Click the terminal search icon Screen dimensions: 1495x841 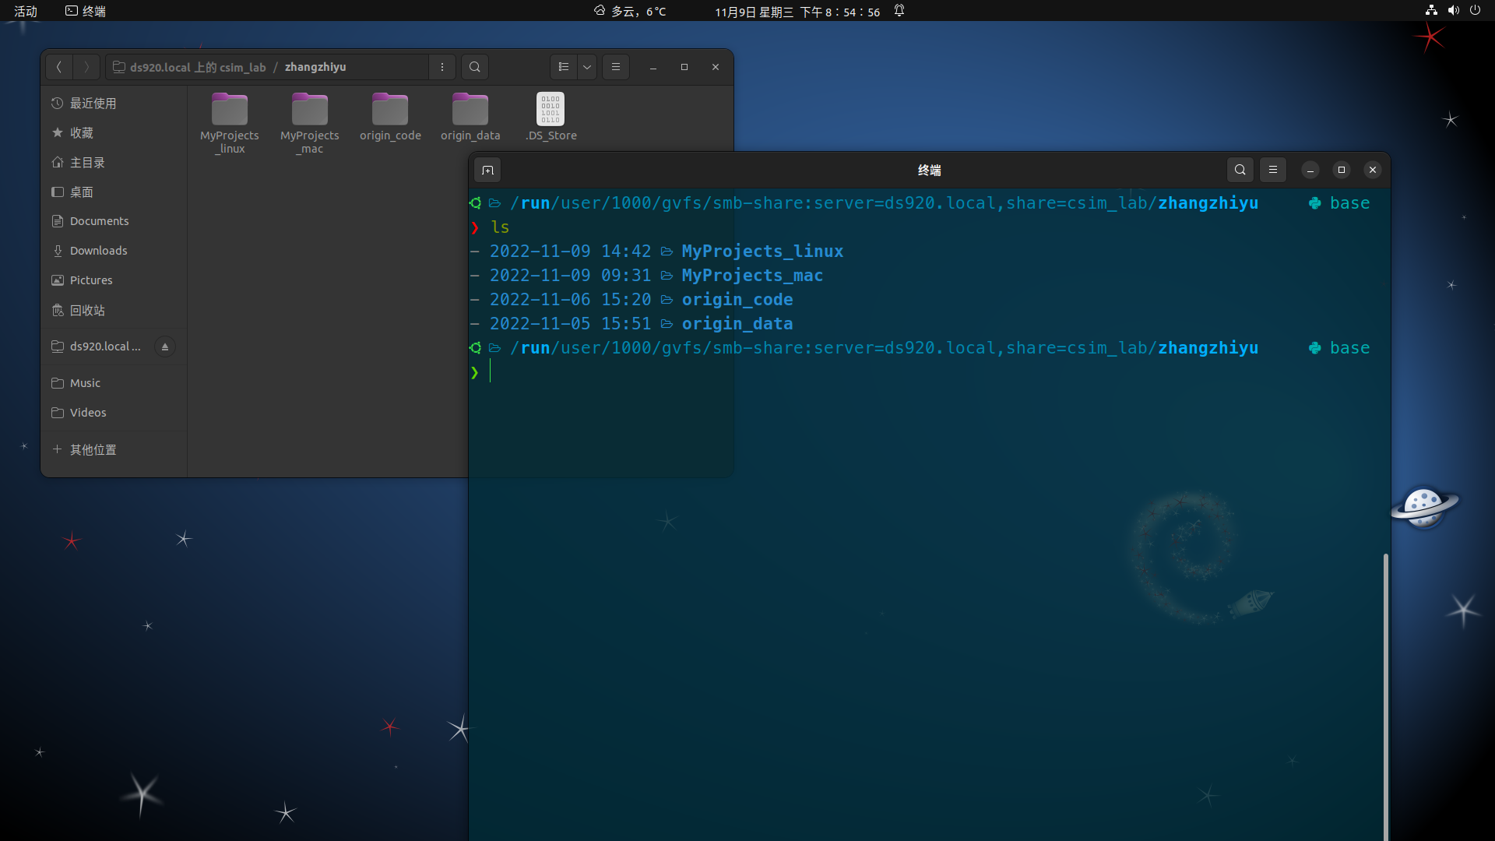(1240, 170)
